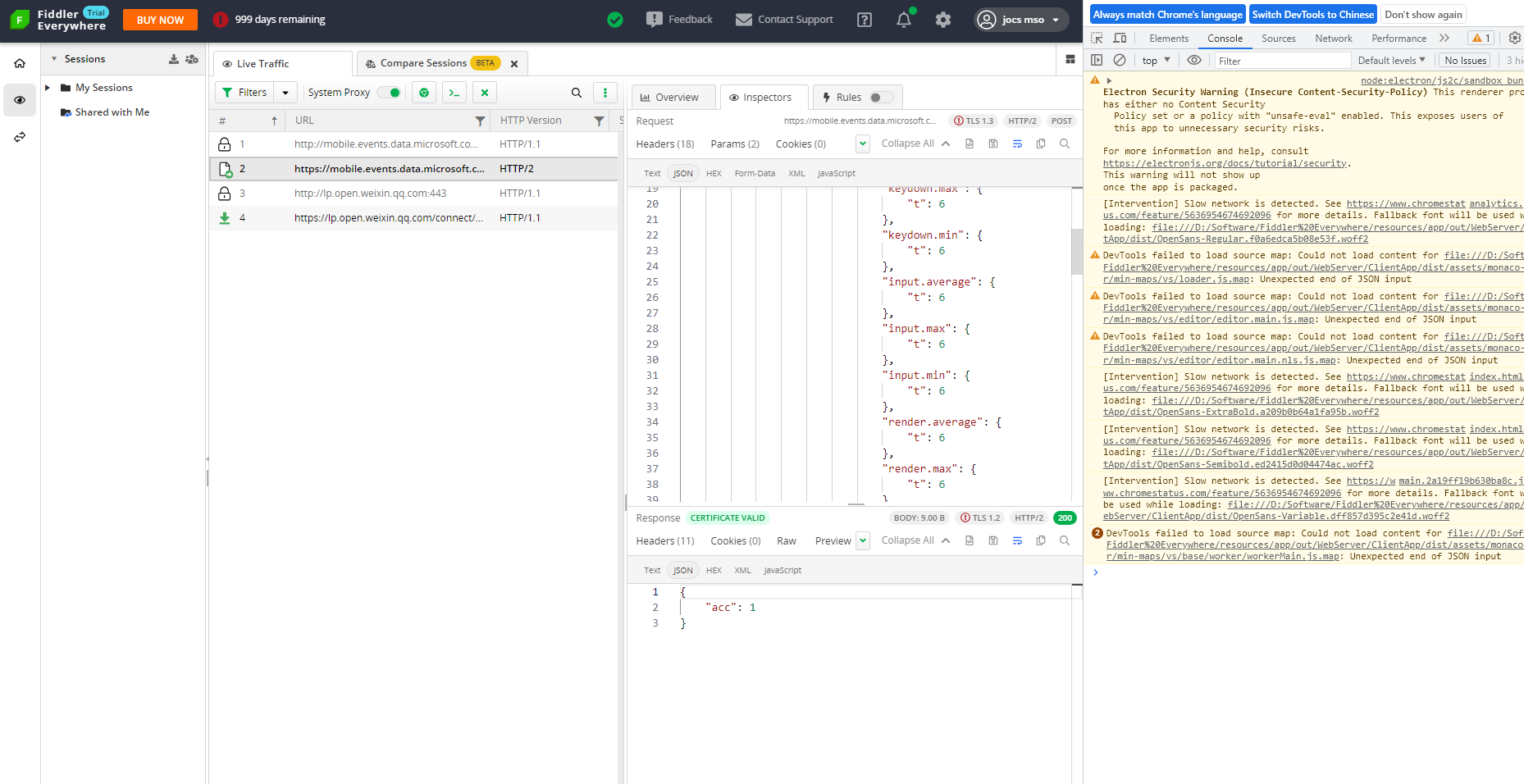Open the jocs mso account menu
Viewport: 1524px width, 784px height.
1021,20
